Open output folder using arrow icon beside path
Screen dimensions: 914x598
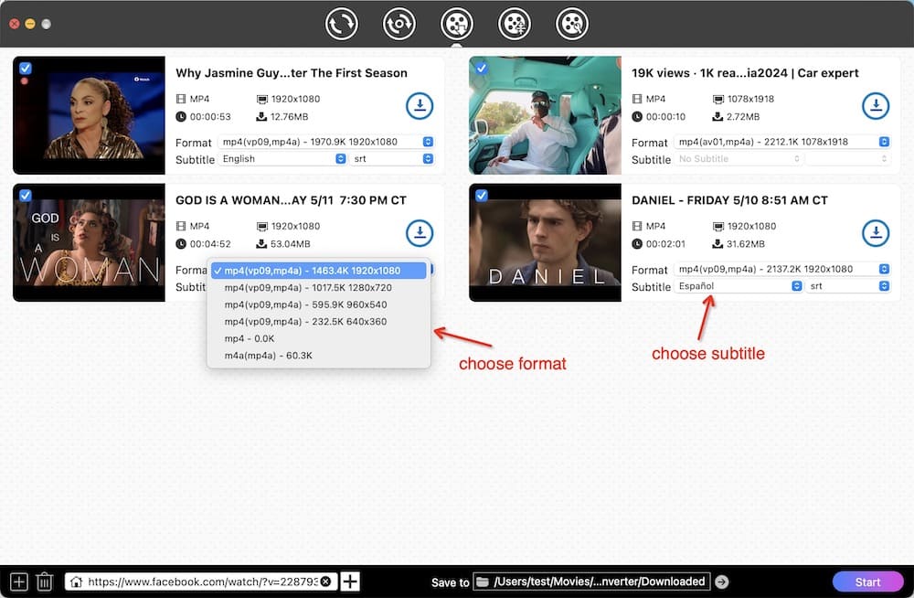(x=722, y=582)
